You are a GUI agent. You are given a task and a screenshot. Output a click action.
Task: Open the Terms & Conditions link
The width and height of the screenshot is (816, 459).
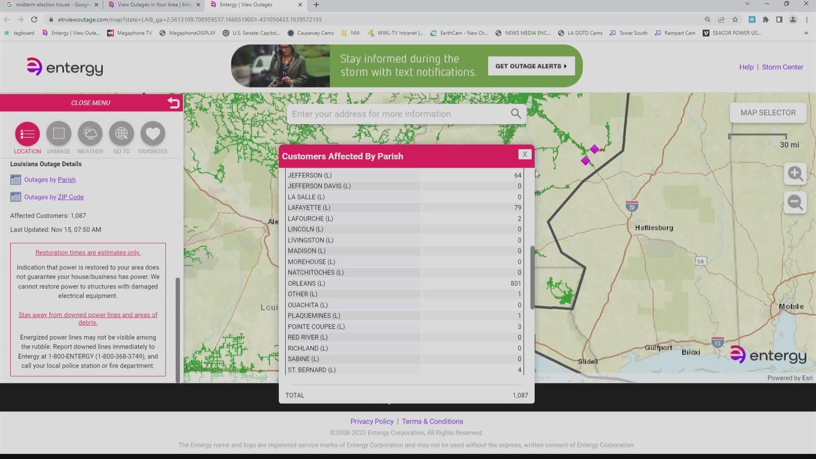432,421
